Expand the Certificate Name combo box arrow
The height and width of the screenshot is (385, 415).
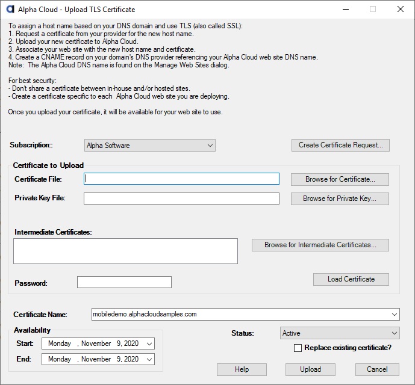[x=395, y=315]
